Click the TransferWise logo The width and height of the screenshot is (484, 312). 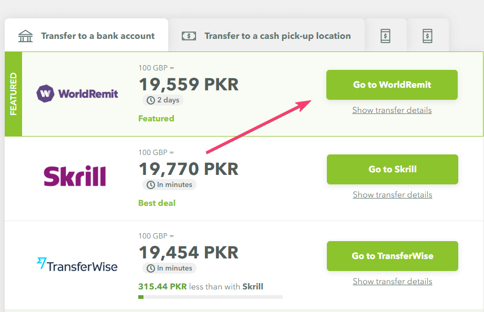click(77, 266)
